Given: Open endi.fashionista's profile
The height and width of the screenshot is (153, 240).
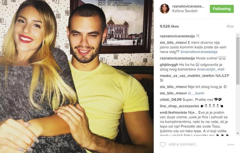Looking at the screenshot, I should [173, 113].
